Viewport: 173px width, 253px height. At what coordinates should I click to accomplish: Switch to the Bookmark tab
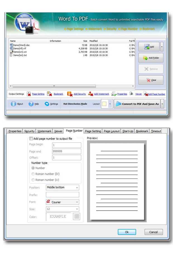pos(142,131)
